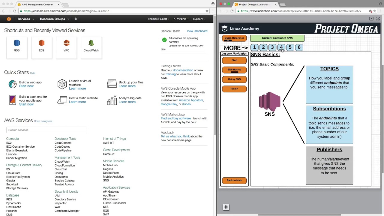Click the Linux Academy owl logo
This screenshot has height=216, width=384.
(x=224, y=28)
